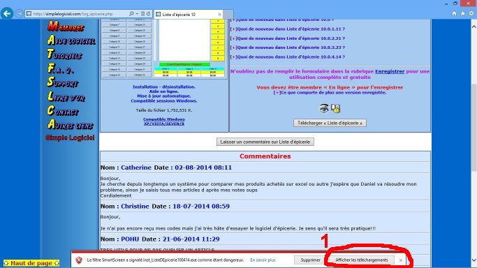The width and height of the screenshot is (477, 268).
Task: Open Favorites star icon
Action: click(463, 13)
